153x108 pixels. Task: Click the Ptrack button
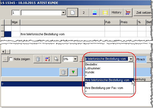click(141, 59)
